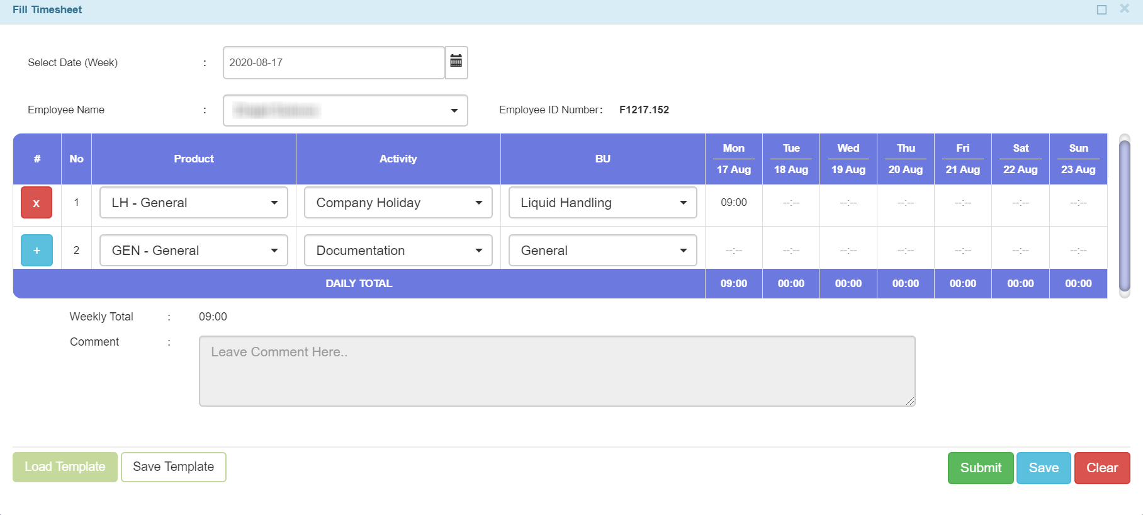Image resolution: width=1143 pixels, height=515 pixels.
Task: Maximize the Fill Timesheet dialog
Action: point(1101,9)
